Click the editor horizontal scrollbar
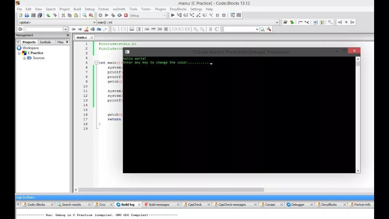389x219 pixels. point(171,190)
